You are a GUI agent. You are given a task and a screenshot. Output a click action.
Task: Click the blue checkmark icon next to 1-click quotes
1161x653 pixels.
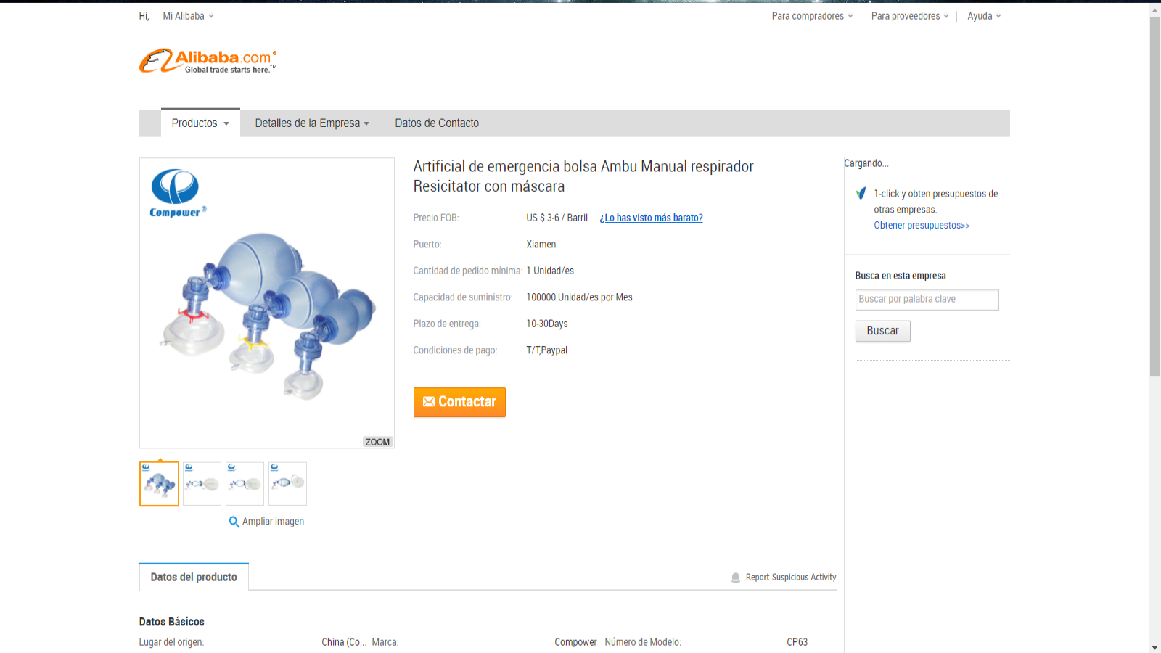pyautogui.click(x=861, y=194)
